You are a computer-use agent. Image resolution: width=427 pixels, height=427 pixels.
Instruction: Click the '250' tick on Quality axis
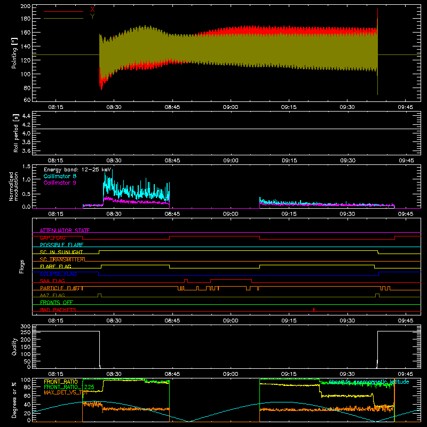[x=26, y=332]
